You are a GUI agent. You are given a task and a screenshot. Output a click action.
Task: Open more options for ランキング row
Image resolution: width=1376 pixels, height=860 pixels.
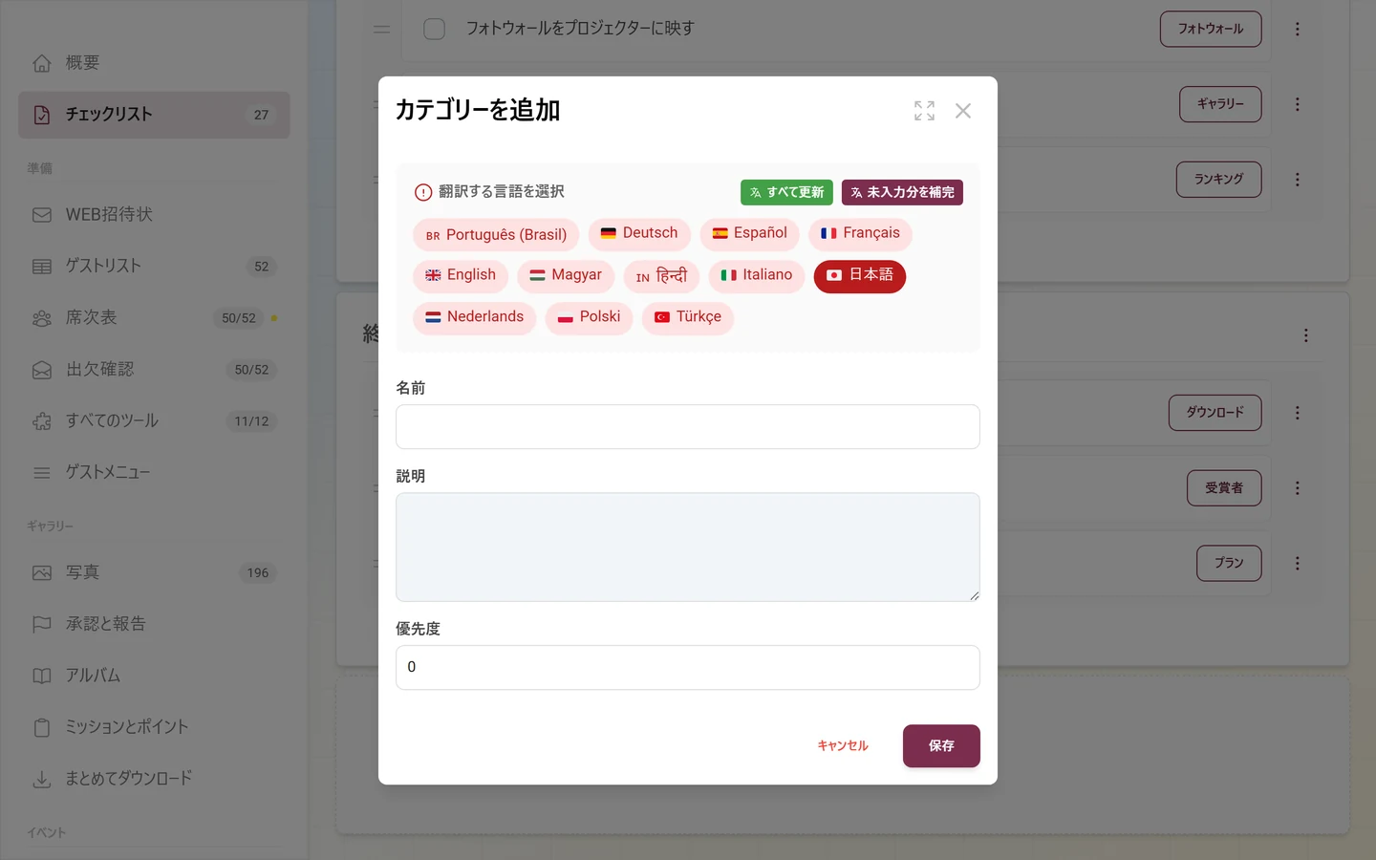click(1298, 180)
